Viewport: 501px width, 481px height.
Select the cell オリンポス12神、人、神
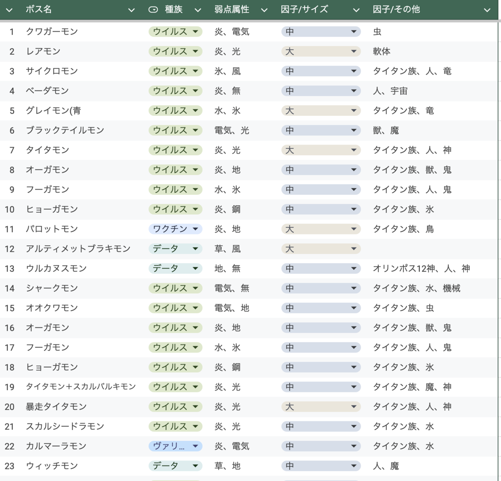pos(421,268)
